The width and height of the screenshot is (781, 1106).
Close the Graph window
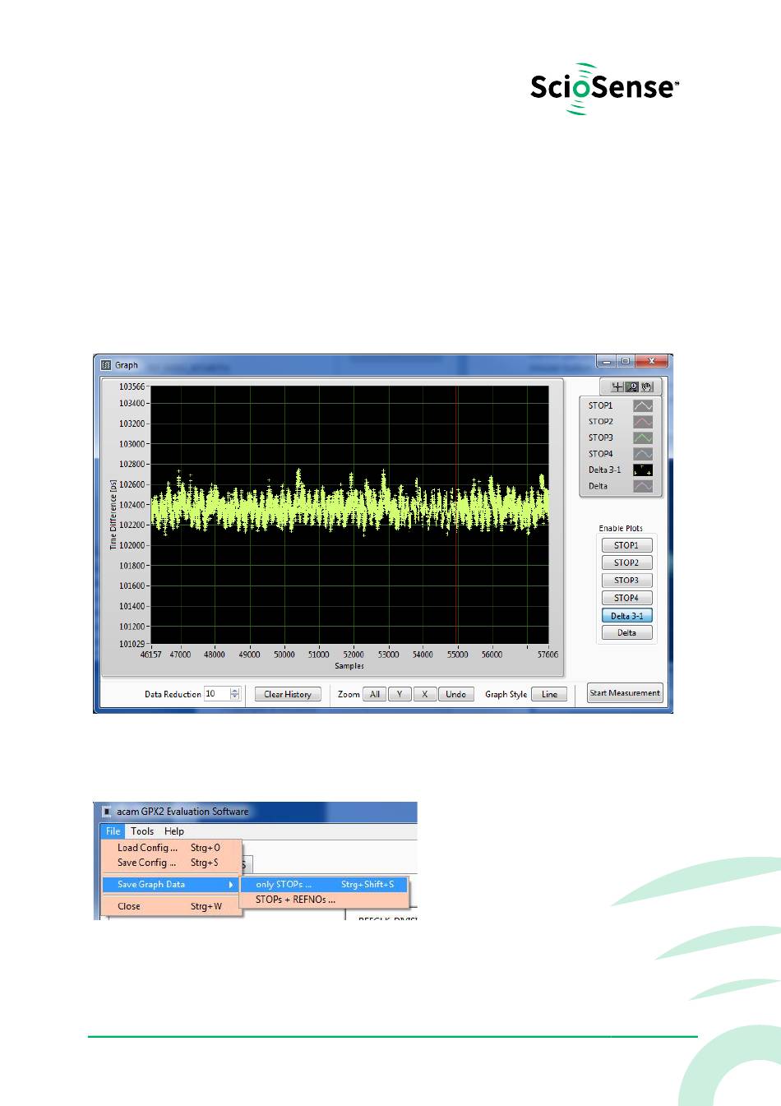click(652, 362)
